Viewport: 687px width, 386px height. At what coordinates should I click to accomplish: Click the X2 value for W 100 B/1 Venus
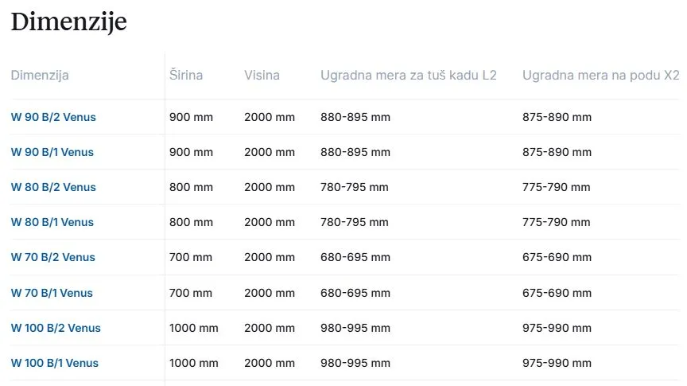point(557,363)
